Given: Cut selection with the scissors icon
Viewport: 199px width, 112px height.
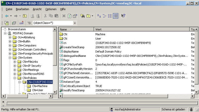Looking at the screenshot, I should click(x=45, y=16).
